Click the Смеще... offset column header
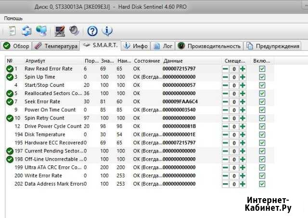The image size is (308, 218). (x=235, y=61)
